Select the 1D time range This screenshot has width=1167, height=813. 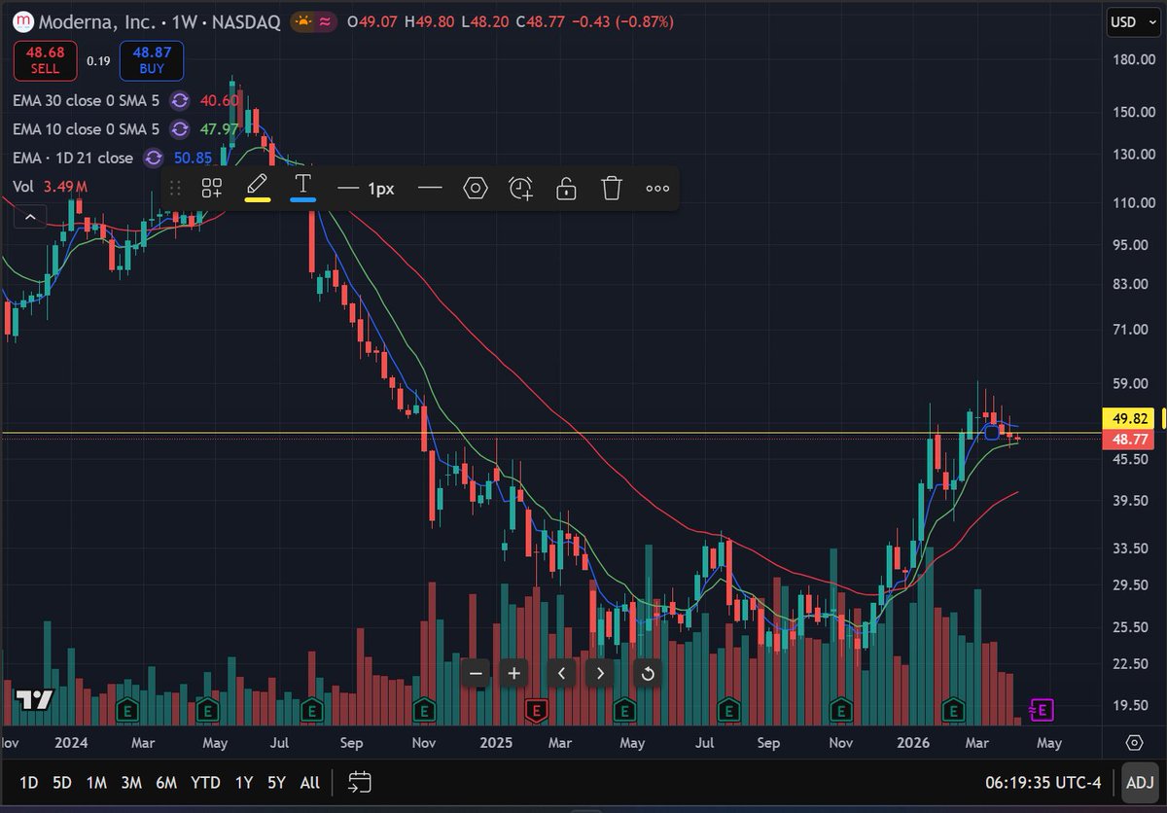click(x=29, y=782)
